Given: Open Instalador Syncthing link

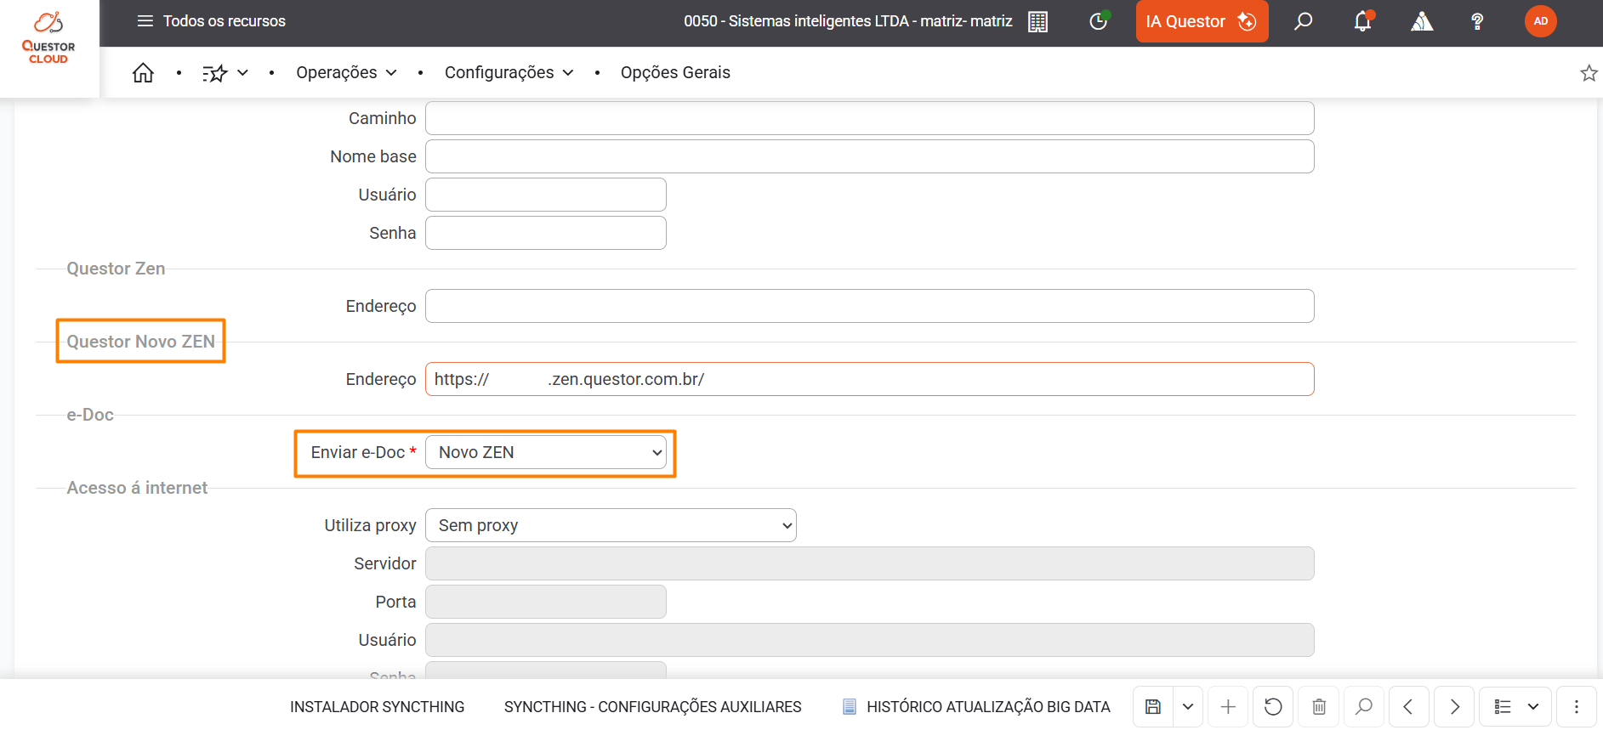Looking at the screenshot, I should pos(377,707).
